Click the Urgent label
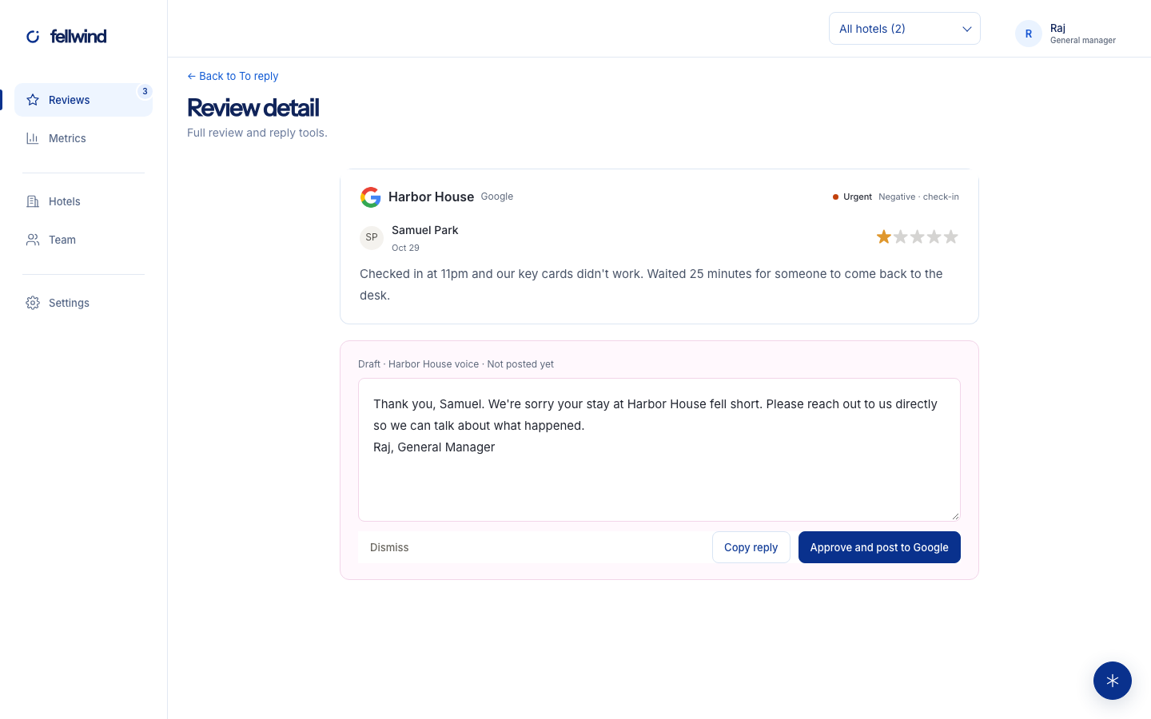 tap(858, 197)
